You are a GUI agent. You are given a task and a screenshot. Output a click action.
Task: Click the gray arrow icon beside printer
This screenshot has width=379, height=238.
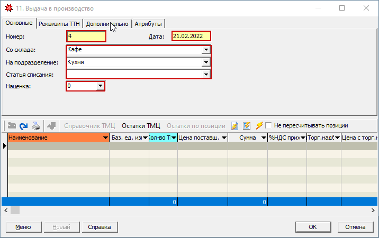click(x=51, y=126)
